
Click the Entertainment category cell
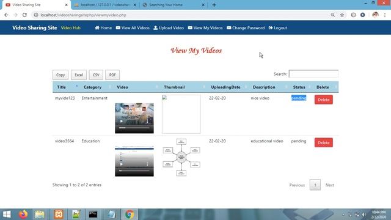[95, 98]
